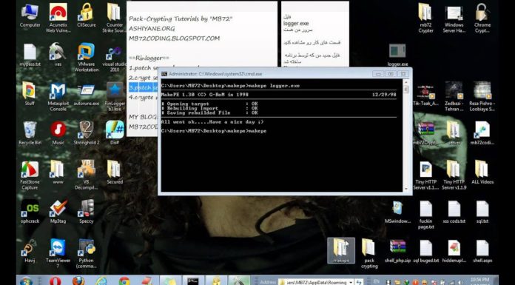Click the cmd.exe title bar icon
This screenshot has height=285, width=515.
(164, 74)
